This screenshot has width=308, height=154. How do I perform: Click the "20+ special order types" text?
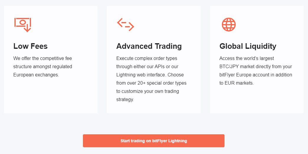(162, 83)
